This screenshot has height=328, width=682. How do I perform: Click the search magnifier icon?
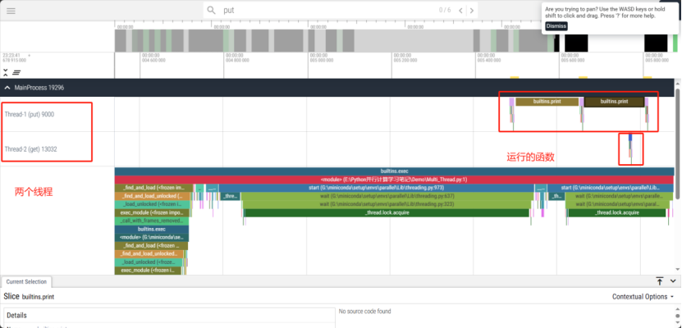point(212,10)
